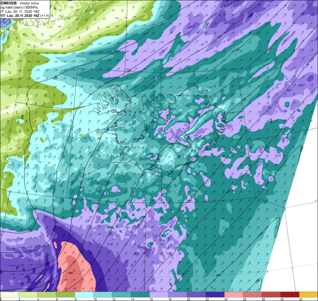318x301 pixels.
Task: Select the 20–22 m/s purple legend swatch
Action: (x=196, y=294)
